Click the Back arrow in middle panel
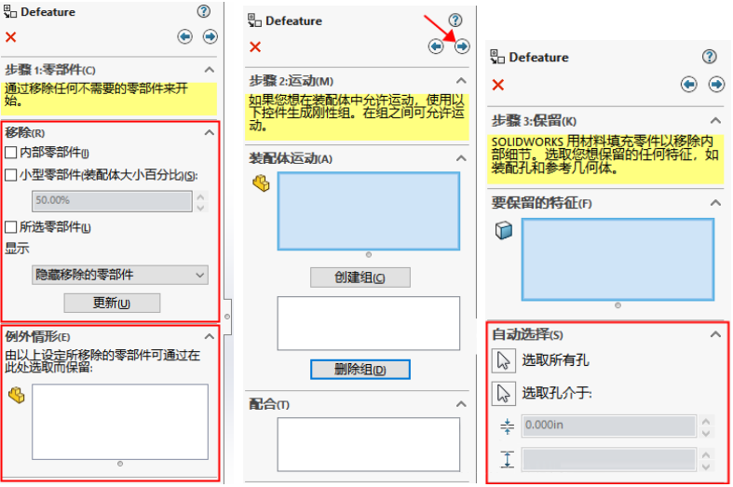 pos(436,46)
